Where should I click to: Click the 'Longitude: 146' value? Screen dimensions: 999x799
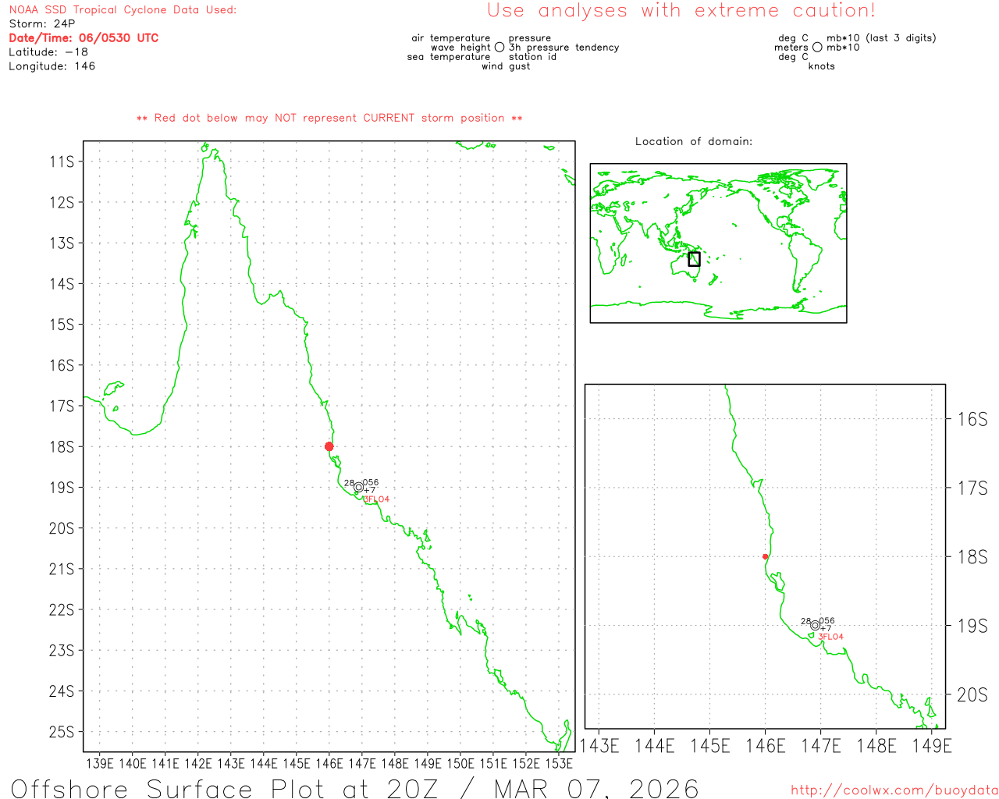point(52,66)
